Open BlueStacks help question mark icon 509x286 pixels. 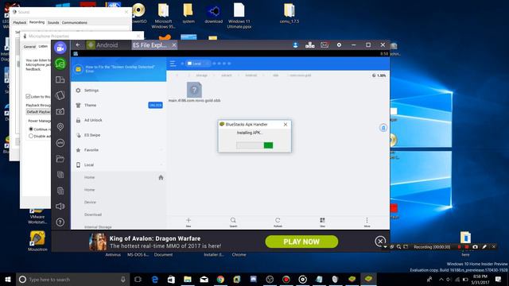point(60,222)
